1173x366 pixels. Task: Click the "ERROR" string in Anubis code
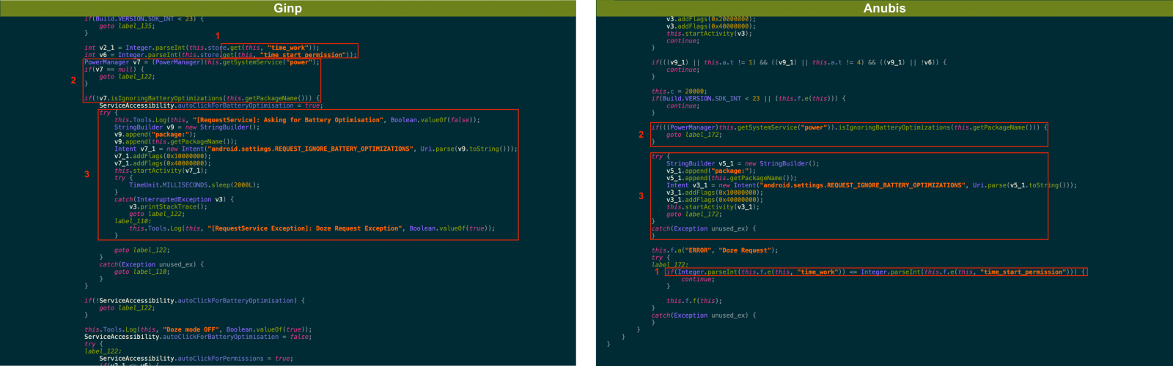pos(697,250)
